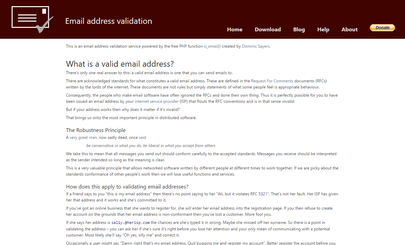Open the Blog navigation link
This screenshot has width=405, height=245.
(x=299, y=30)
